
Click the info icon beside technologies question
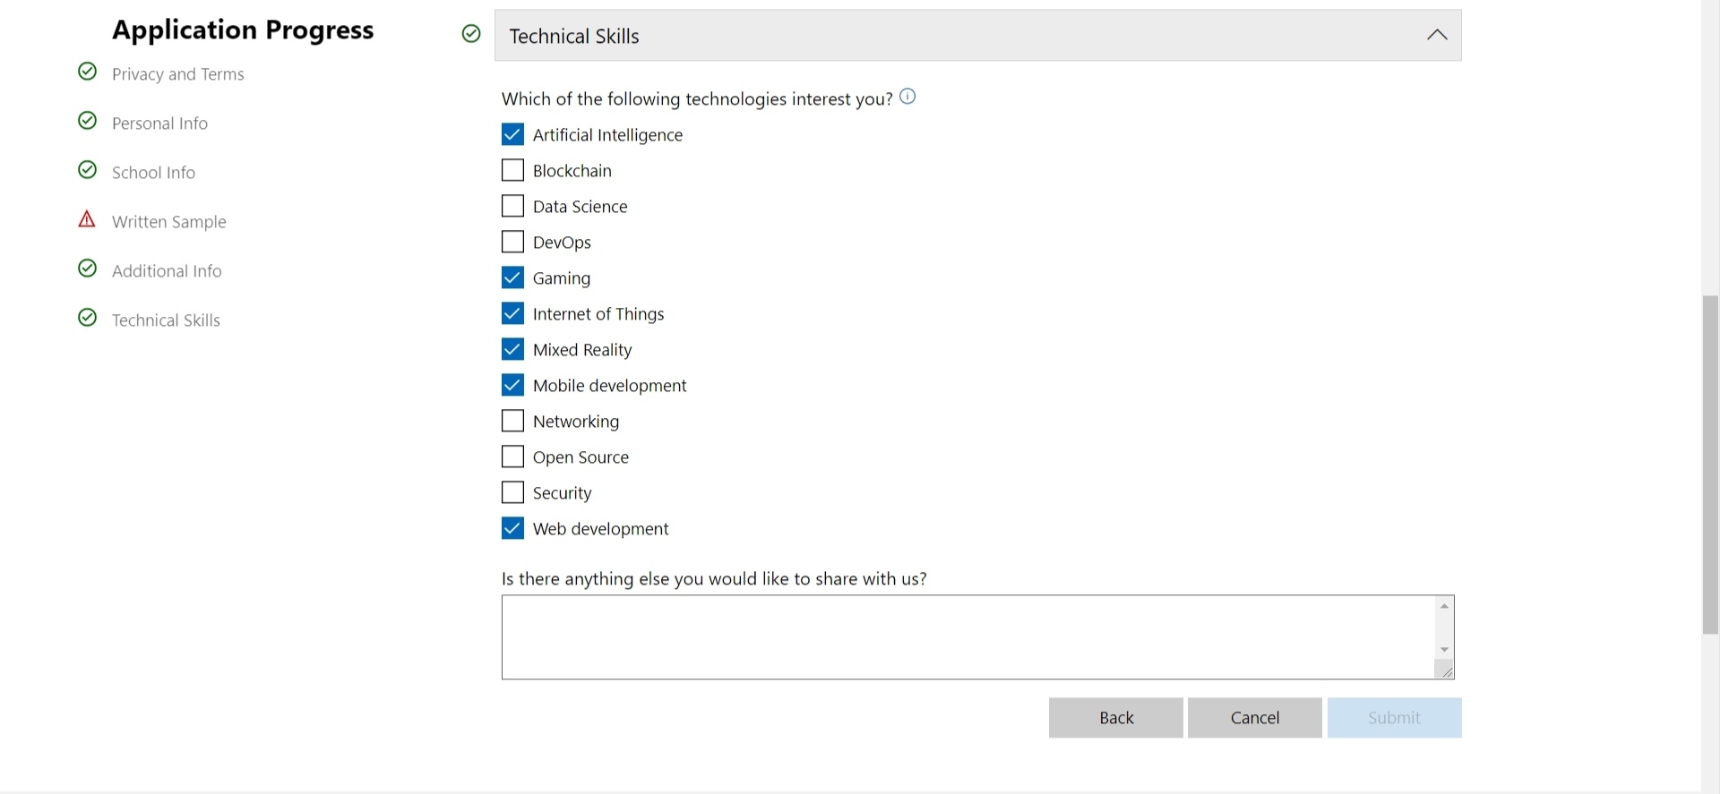907,97
